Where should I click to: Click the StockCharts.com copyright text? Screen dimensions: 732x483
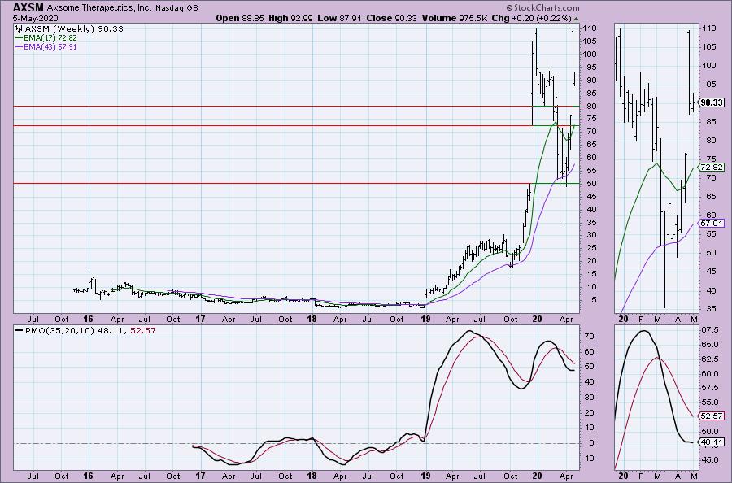542,8
